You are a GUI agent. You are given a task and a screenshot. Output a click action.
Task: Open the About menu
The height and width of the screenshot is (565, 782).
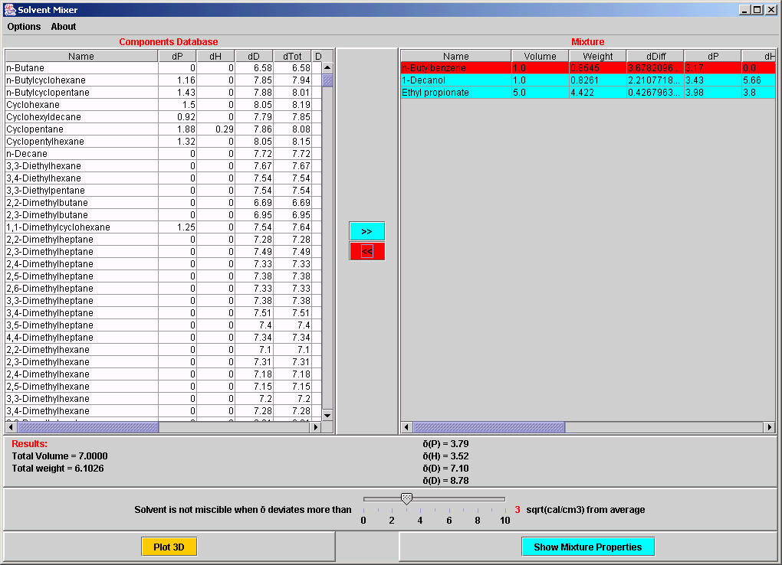(x=64, y=27)
